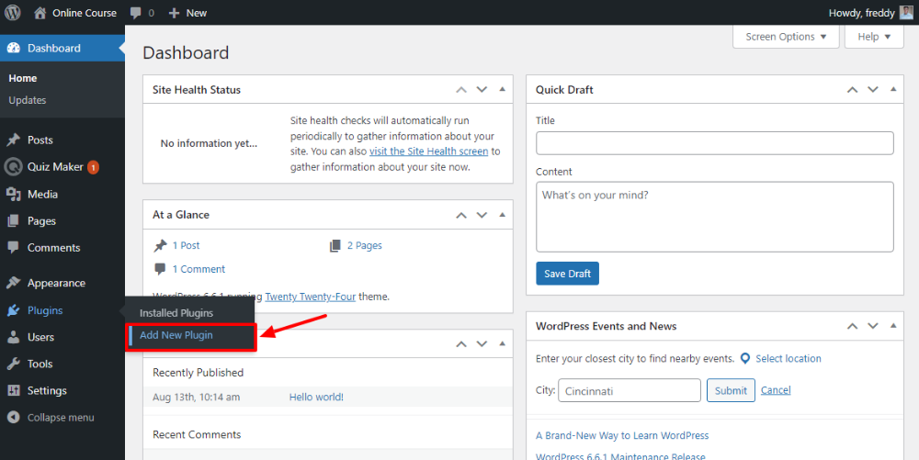Click the Pages icon in sidebar
The width and height of the screenshot is (919, 460).
click(x=14, y=221)
